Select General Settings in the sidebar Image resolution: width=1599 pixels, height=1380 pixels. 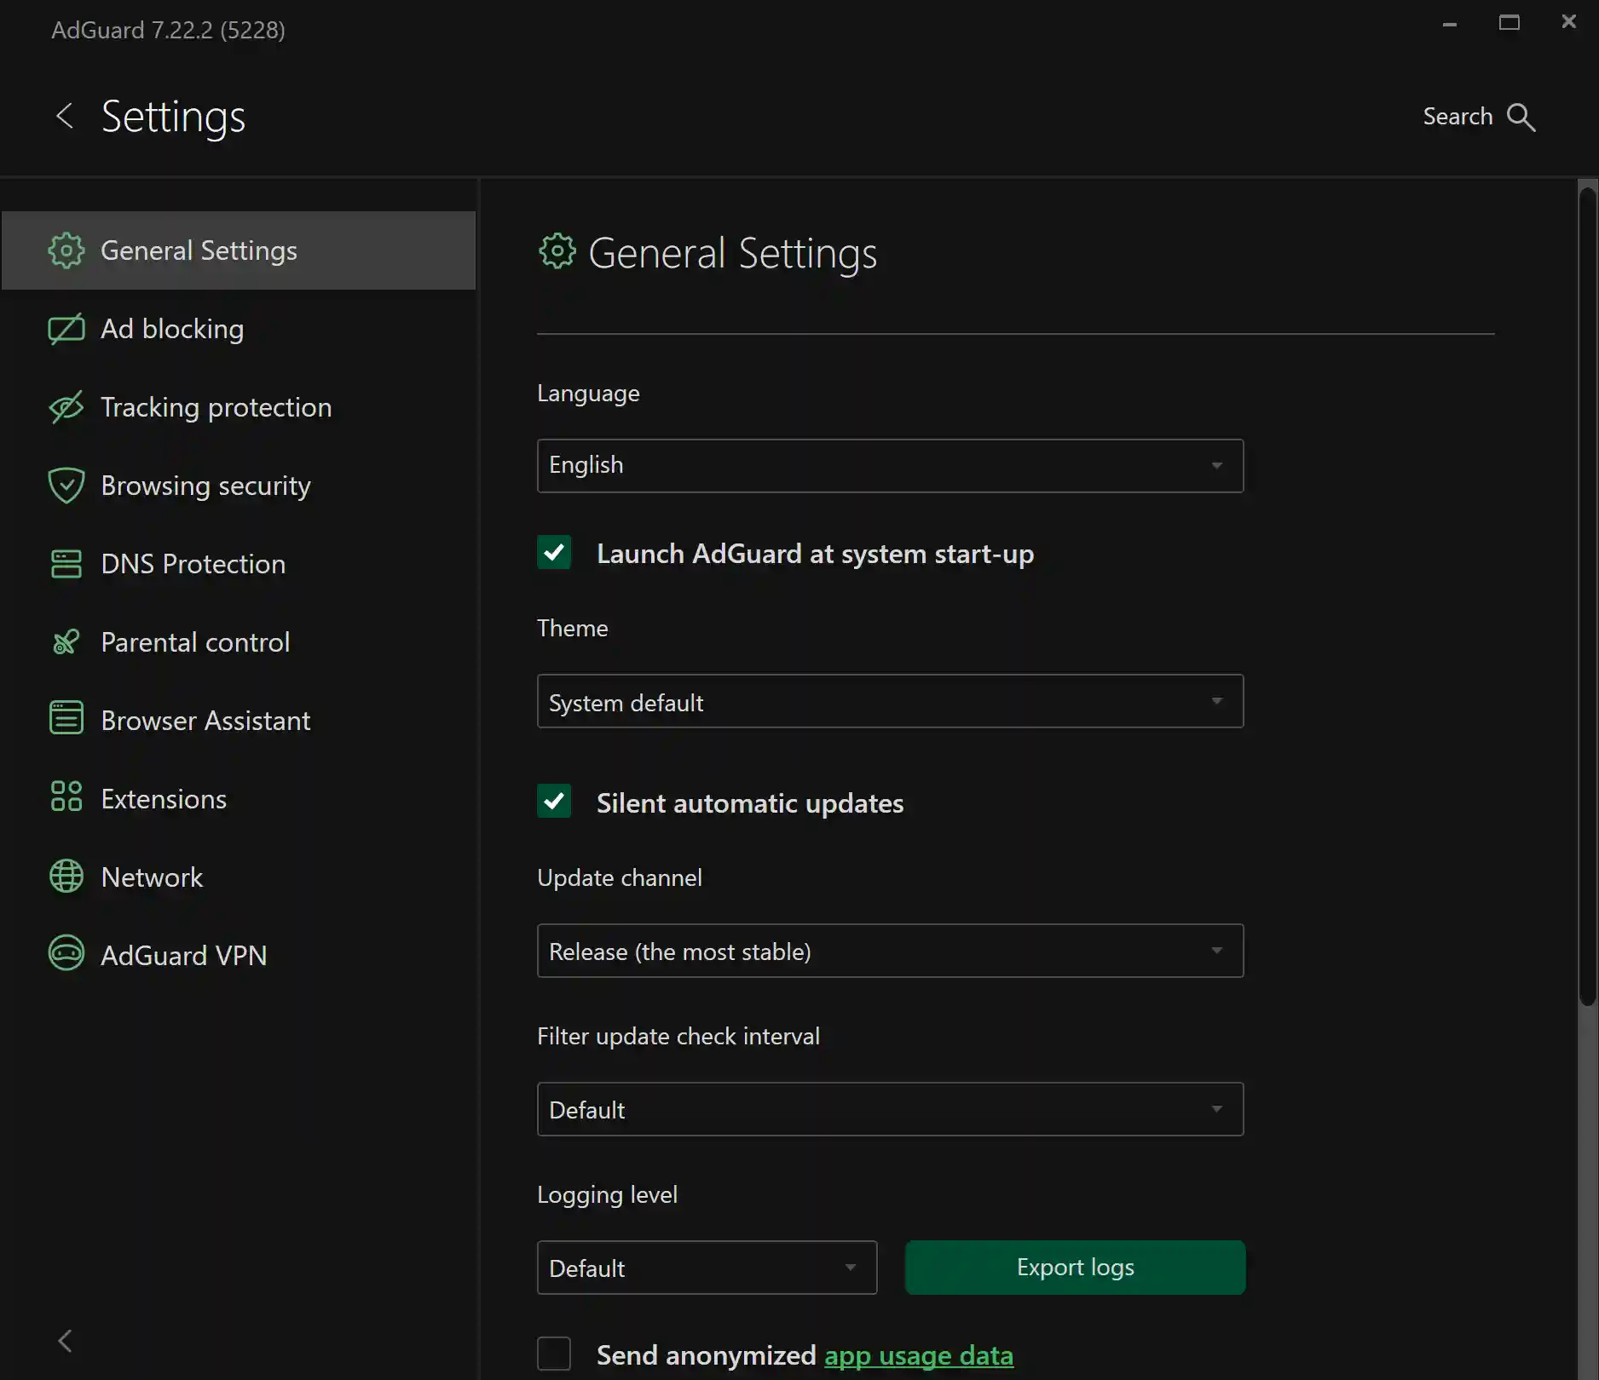(198, 251)
